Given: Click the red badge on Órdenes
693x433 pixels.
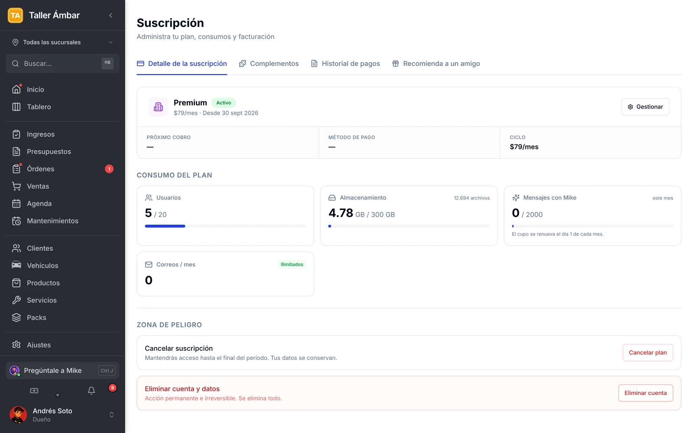Looking at the screenshot, I should (x=109, y=169).
